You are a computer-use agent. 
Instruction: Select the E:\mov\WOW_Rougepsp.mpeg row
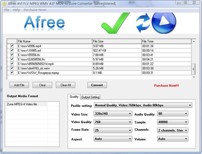point(99,73)
